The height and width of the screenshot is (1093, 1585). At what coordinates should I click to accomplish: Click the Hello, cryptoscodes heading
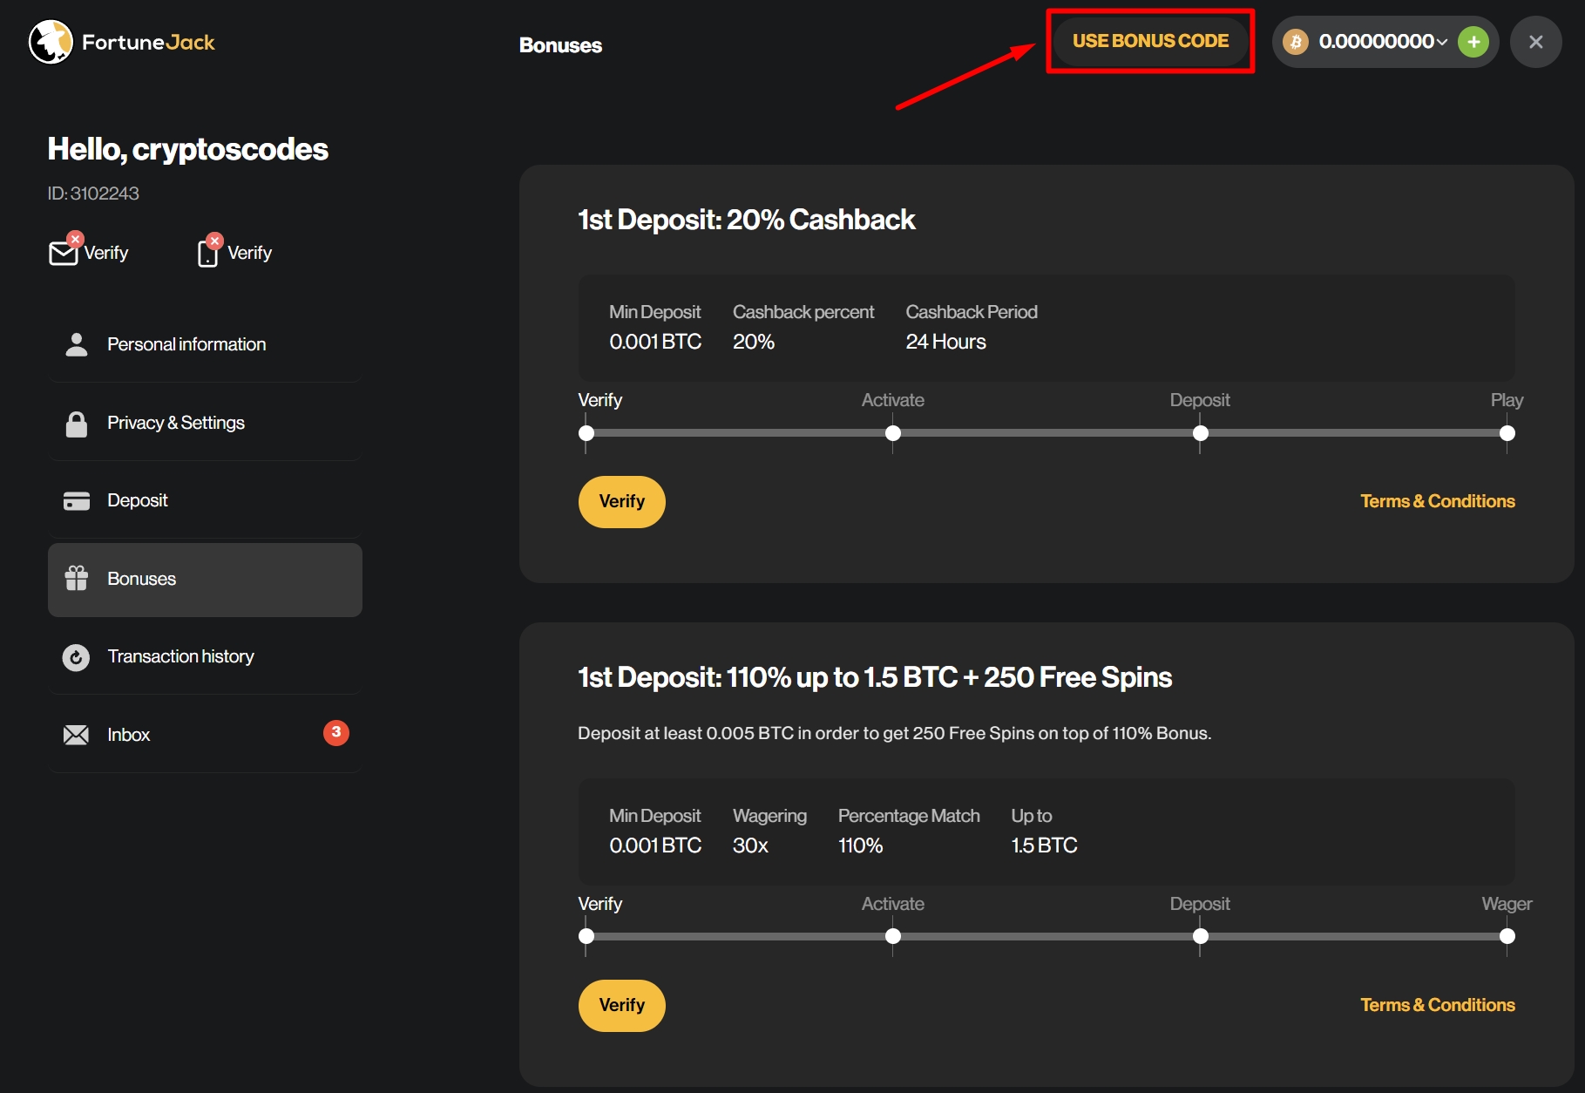click(x=187, y=149)
